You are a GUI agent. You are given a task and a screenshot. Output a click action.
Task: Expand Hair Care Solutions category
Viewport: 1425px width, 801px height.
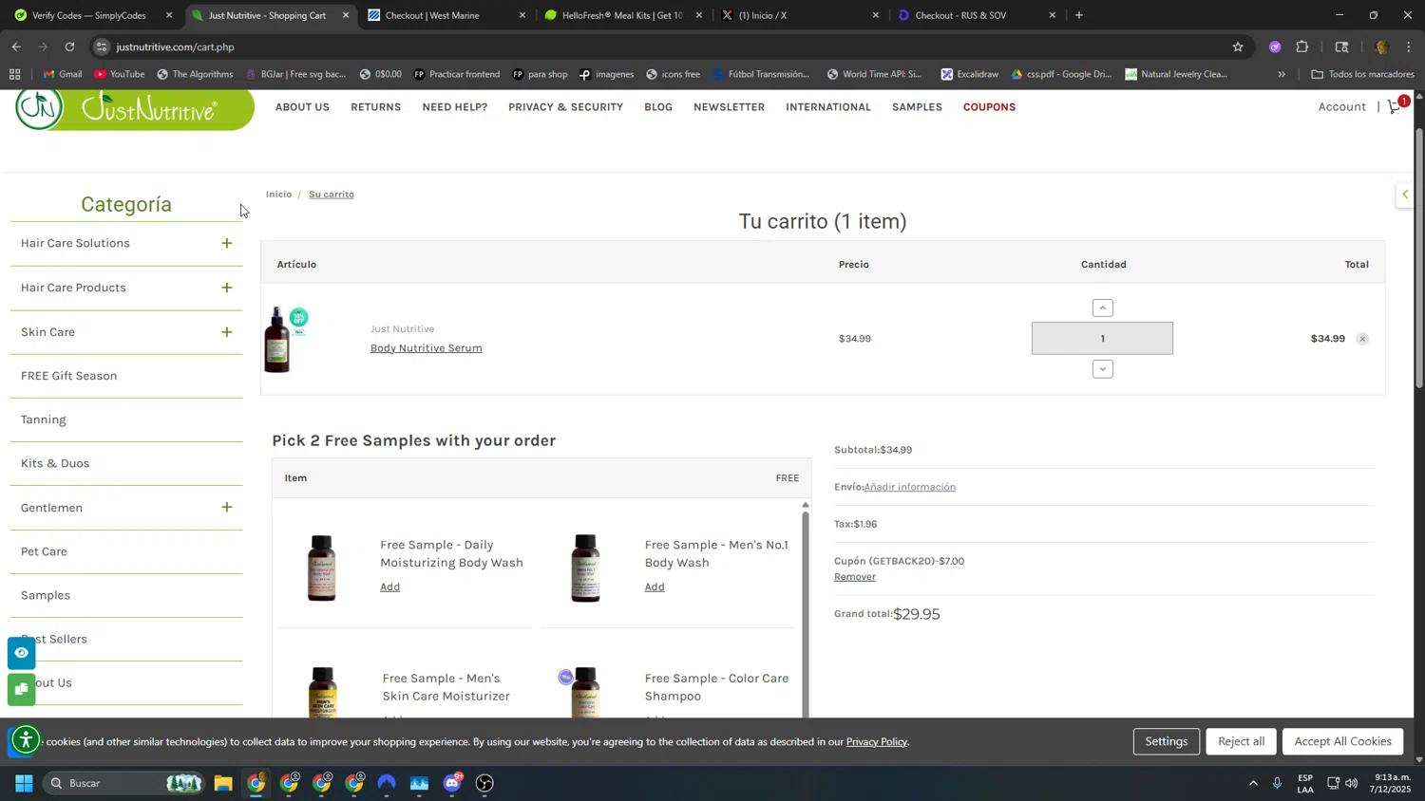[227, 244]
